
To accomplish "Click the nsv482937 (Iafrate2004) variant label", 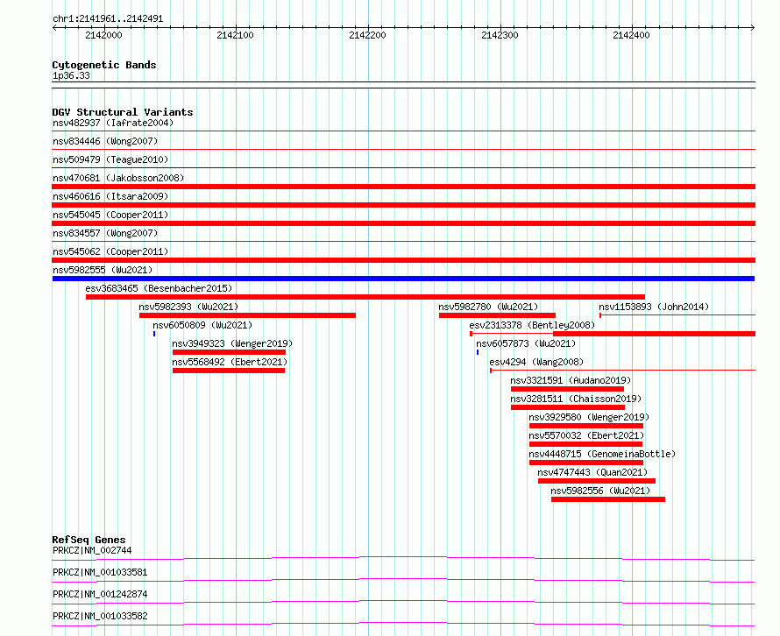I will tap(113, 123).
